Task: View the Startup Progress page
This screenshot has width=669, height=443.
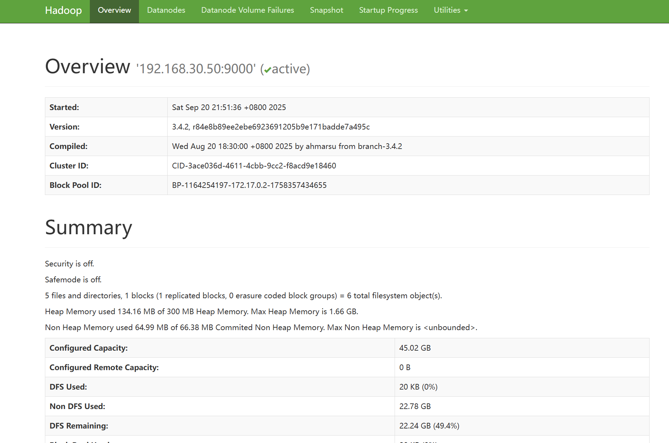Action: coord(388,11)
